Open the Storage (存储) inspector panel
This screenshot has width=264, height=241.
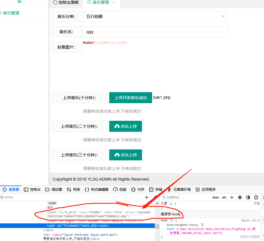[x=156, y=189]
